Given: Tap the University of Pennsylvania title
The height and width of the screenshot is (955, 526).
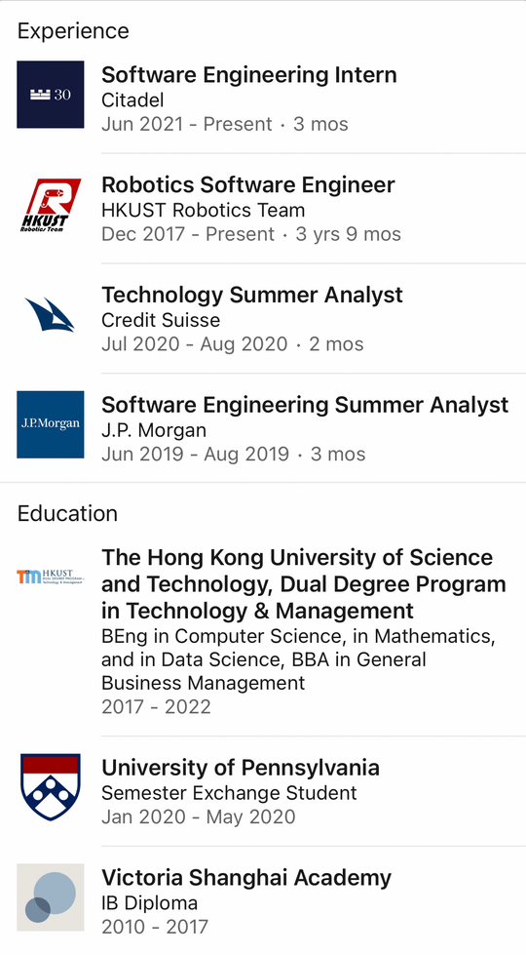Looking at the screenshot, I should point(241,768).
